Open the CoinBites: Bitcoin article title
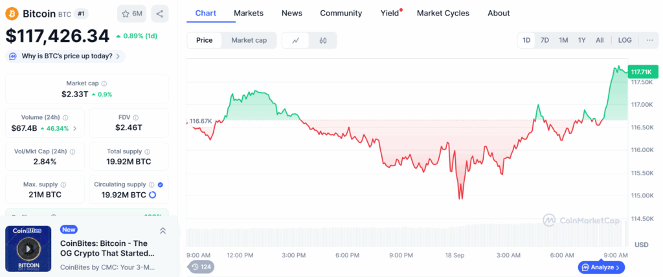This screenshot has height=277, width=663. [x=108, y=249]
